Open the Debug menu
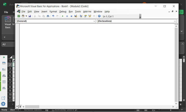 (63, 12)
